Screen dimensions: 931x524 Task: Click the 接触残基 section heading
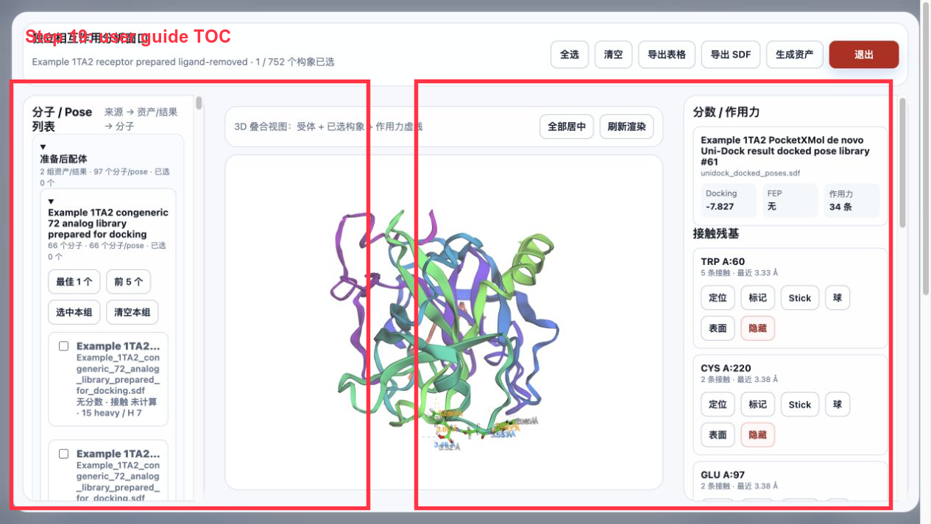tap(716, 233)
